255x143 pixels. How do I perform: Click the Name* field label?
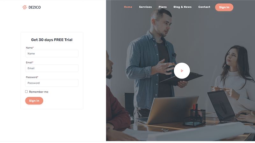(30, 48)
